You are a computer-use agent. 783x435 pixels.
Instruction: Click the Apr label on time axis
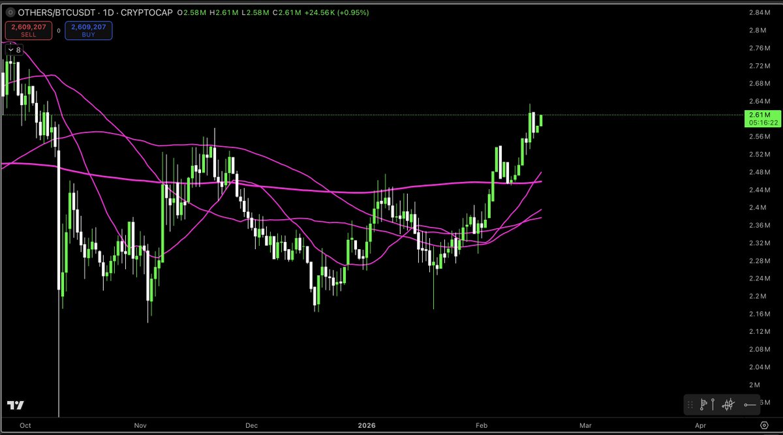tap(700, 425)
